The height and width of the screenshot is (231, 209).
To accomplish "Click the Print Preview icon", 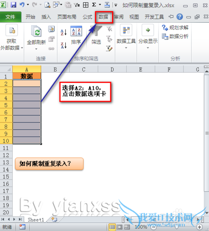I will [47, 5].
